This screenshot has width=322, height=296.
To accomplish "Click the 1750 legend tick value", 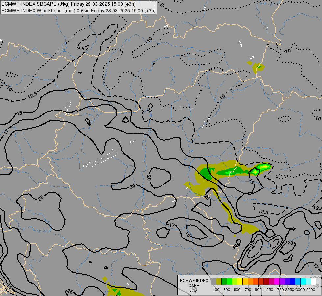I will pyautogui.click(x=279, y=290).
